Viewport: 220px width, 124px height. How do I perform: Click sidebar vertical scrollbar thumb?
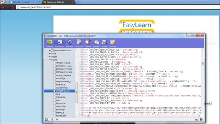[x=76, y=92]
